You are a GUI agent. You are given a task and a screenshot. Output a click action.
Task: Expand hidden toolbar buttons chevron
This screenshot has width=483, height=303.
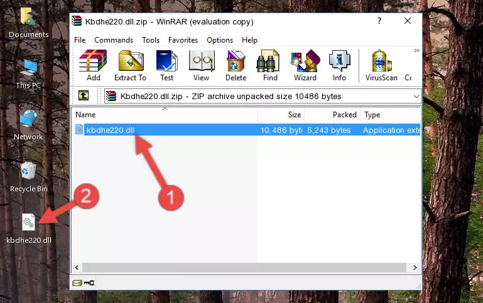point(417,50)
